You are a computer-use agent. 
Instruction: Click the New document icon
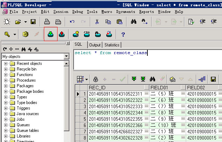pos(7,22)
